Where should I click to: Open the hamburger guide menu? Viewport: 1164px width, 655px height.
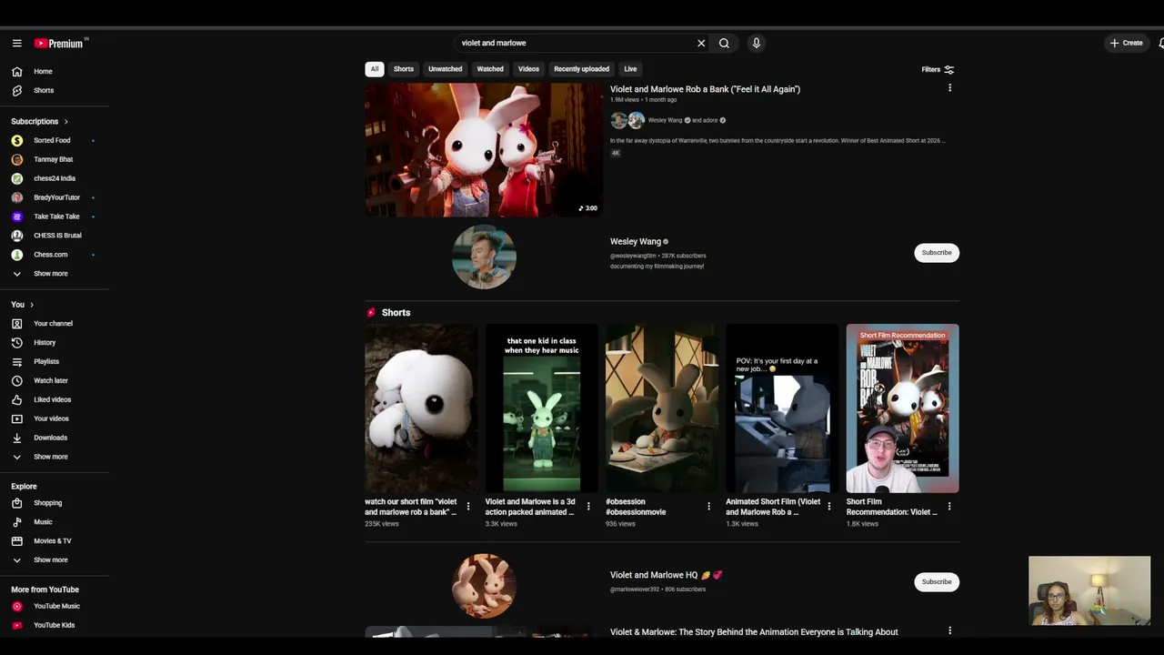[x=16, y=43]
